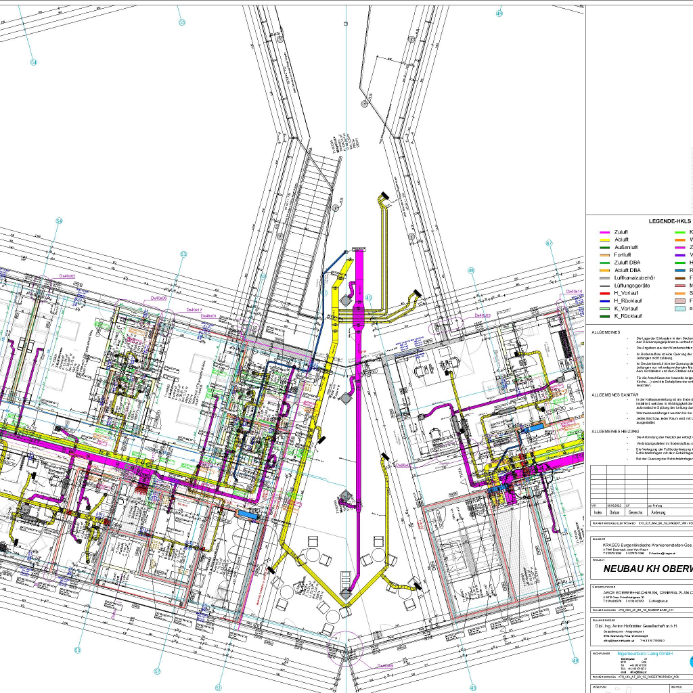Click the light cyan dashed box legend swatch
Screen dimensions: 693x693
679,309
